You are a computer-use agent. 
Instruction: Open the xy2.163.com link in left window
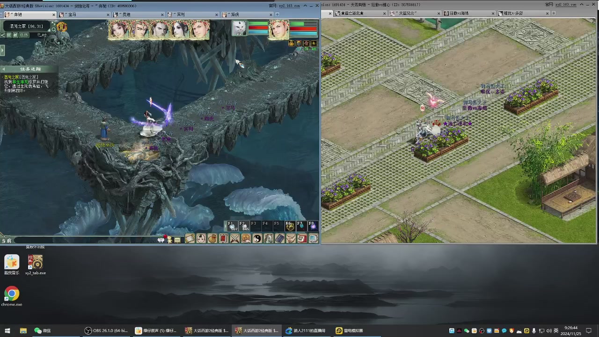289,6
